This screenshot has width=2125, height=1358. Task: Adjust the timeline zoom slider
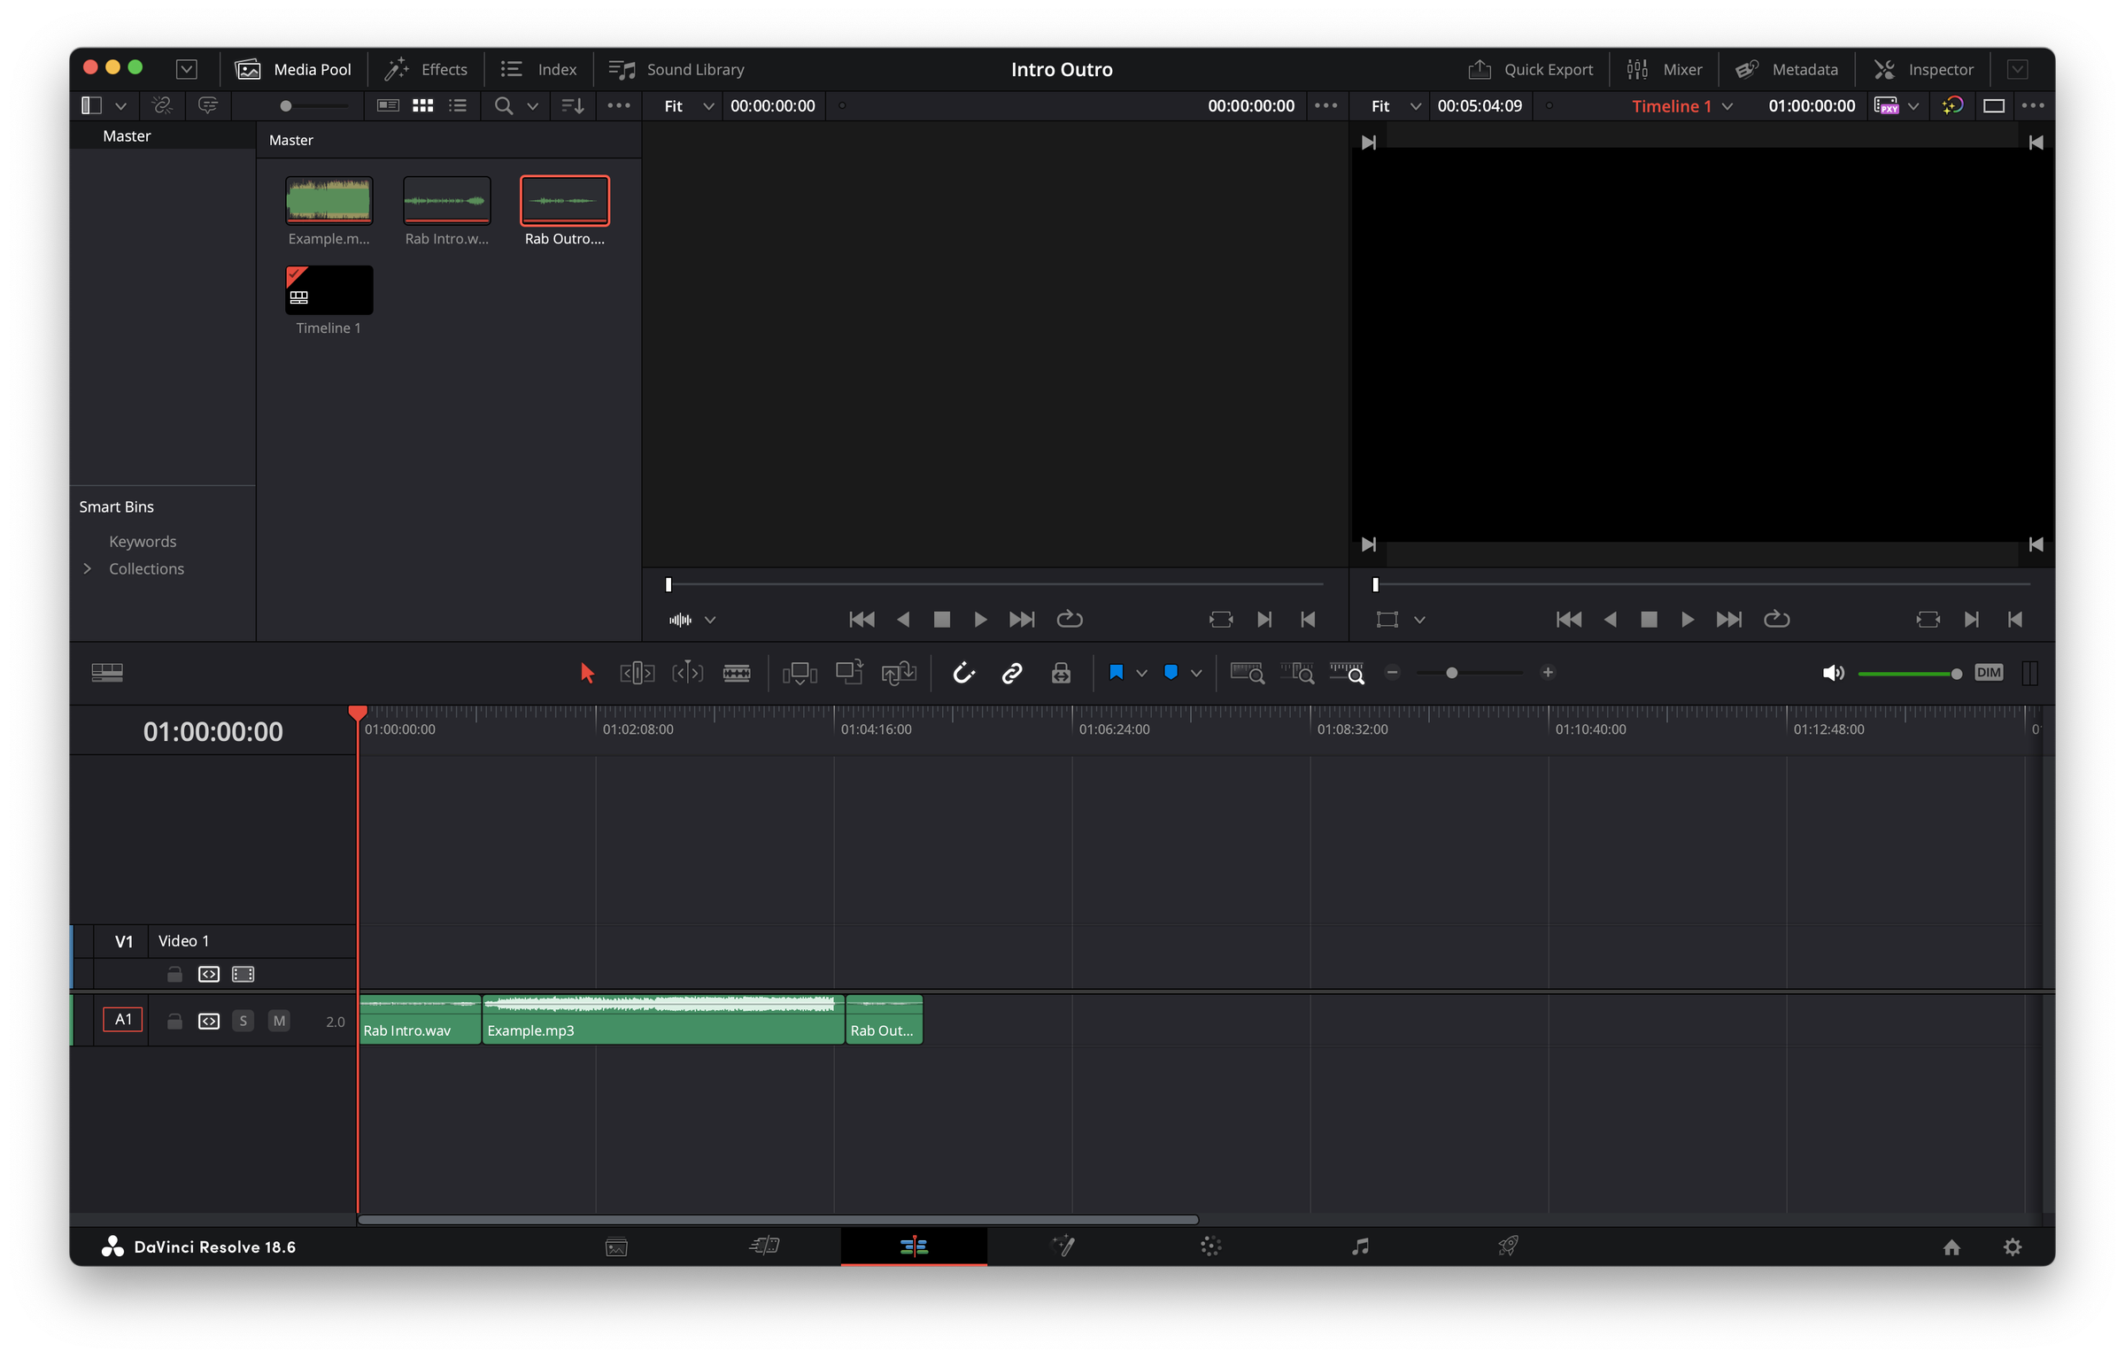[x=1451, y=673]
